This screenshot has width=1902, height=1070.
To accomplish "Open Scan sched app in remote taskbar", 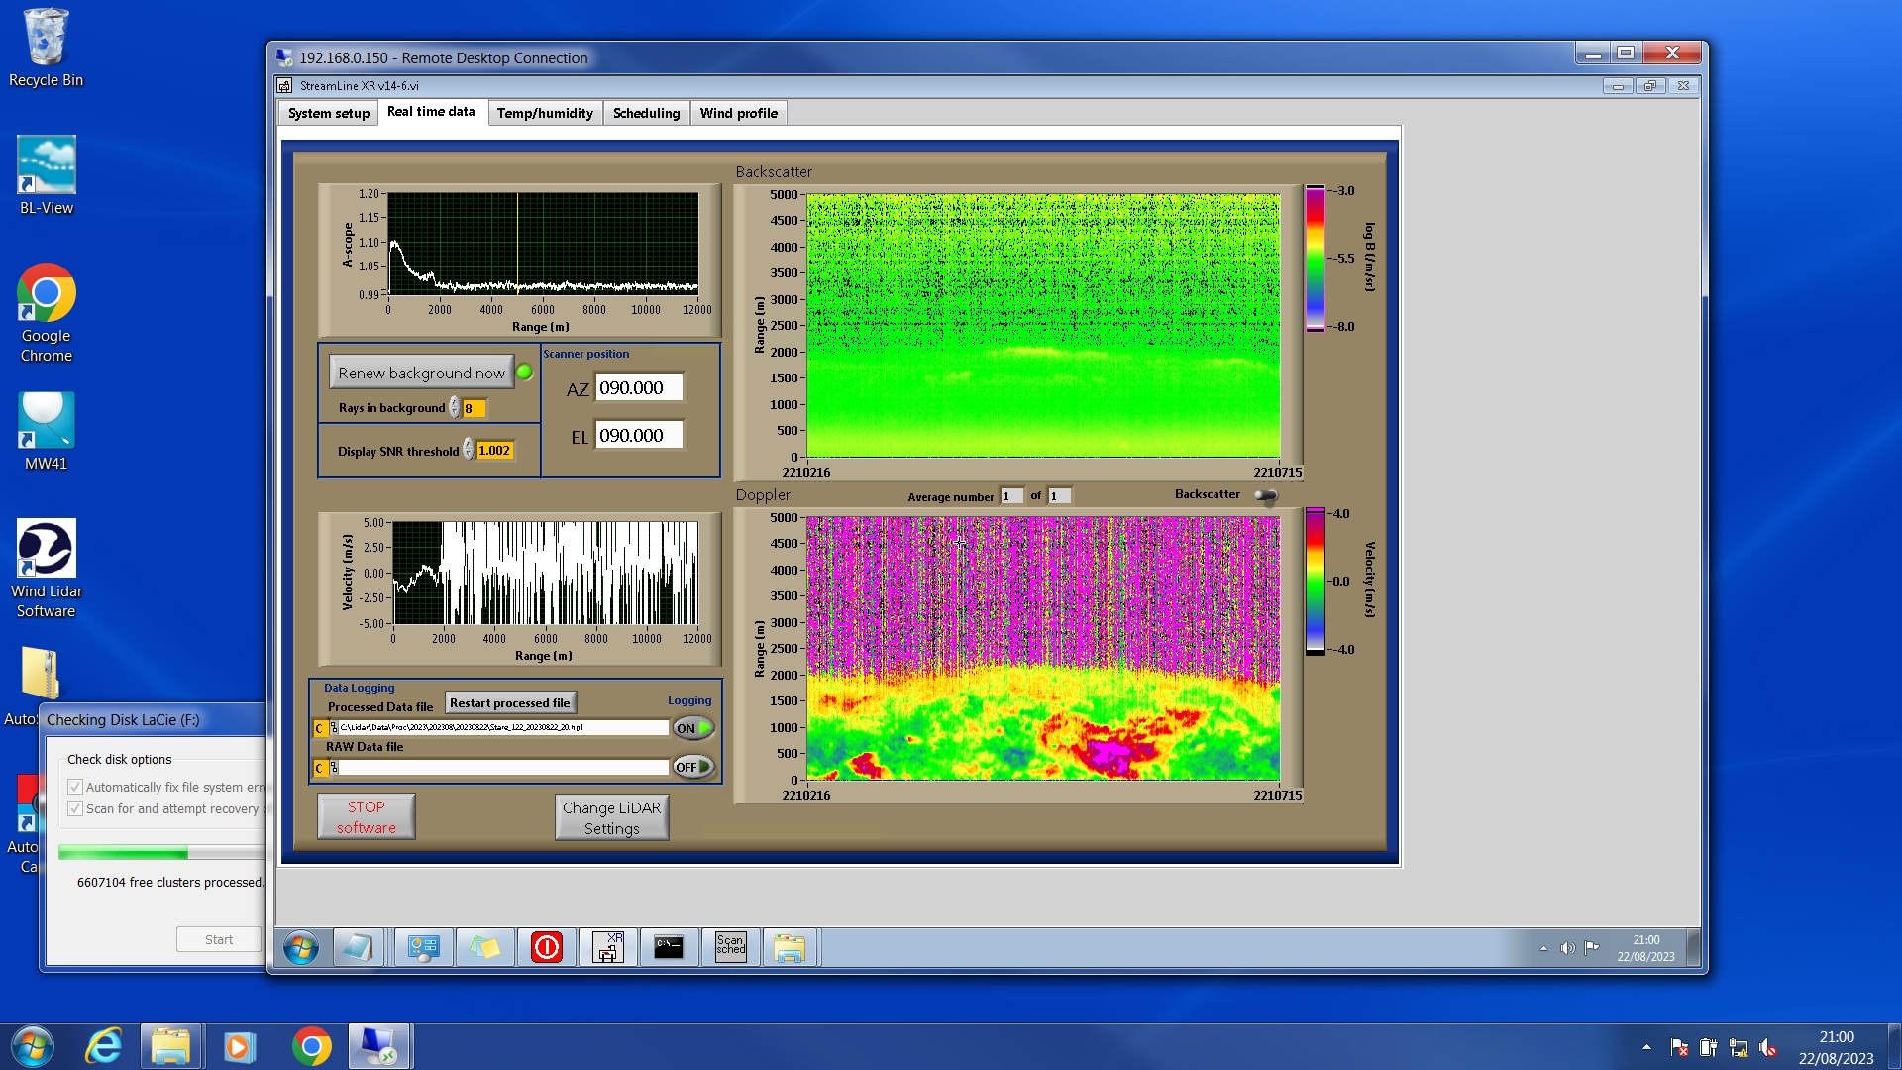I will pyautogui.click(x=730, y=947).
